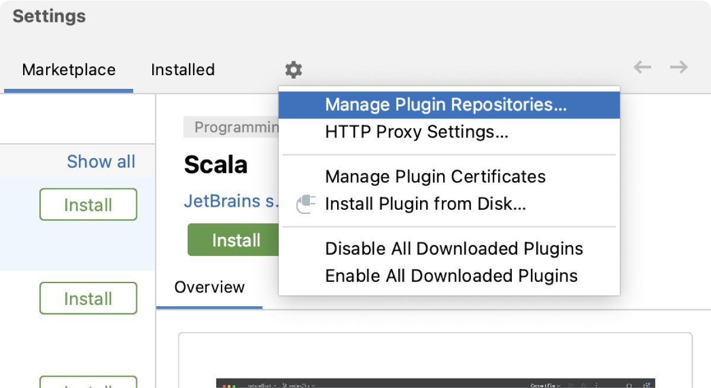Click the forward navigation arrow
Image resolution: width=711 pixels, height=388 pixels.
679,68
